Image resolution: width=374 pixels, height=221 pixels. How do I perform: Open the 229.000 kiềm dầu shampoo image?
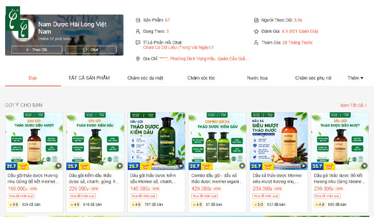pos(95,141)
